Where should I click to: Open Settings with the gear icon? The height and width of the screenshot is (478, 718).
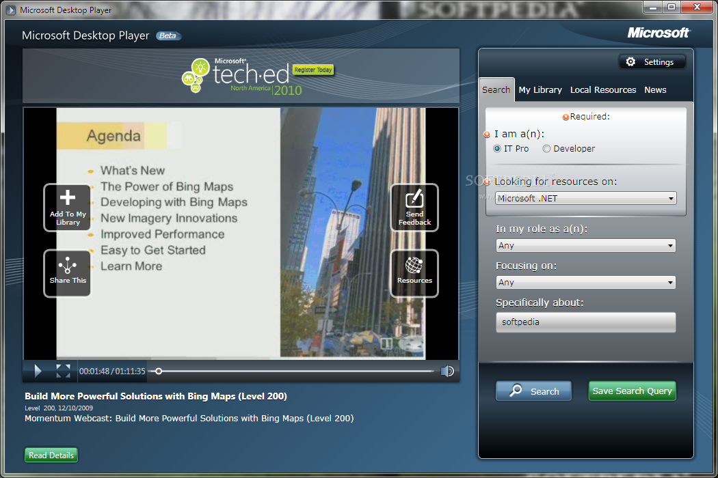pyautogui.click(x=652, y=61)
